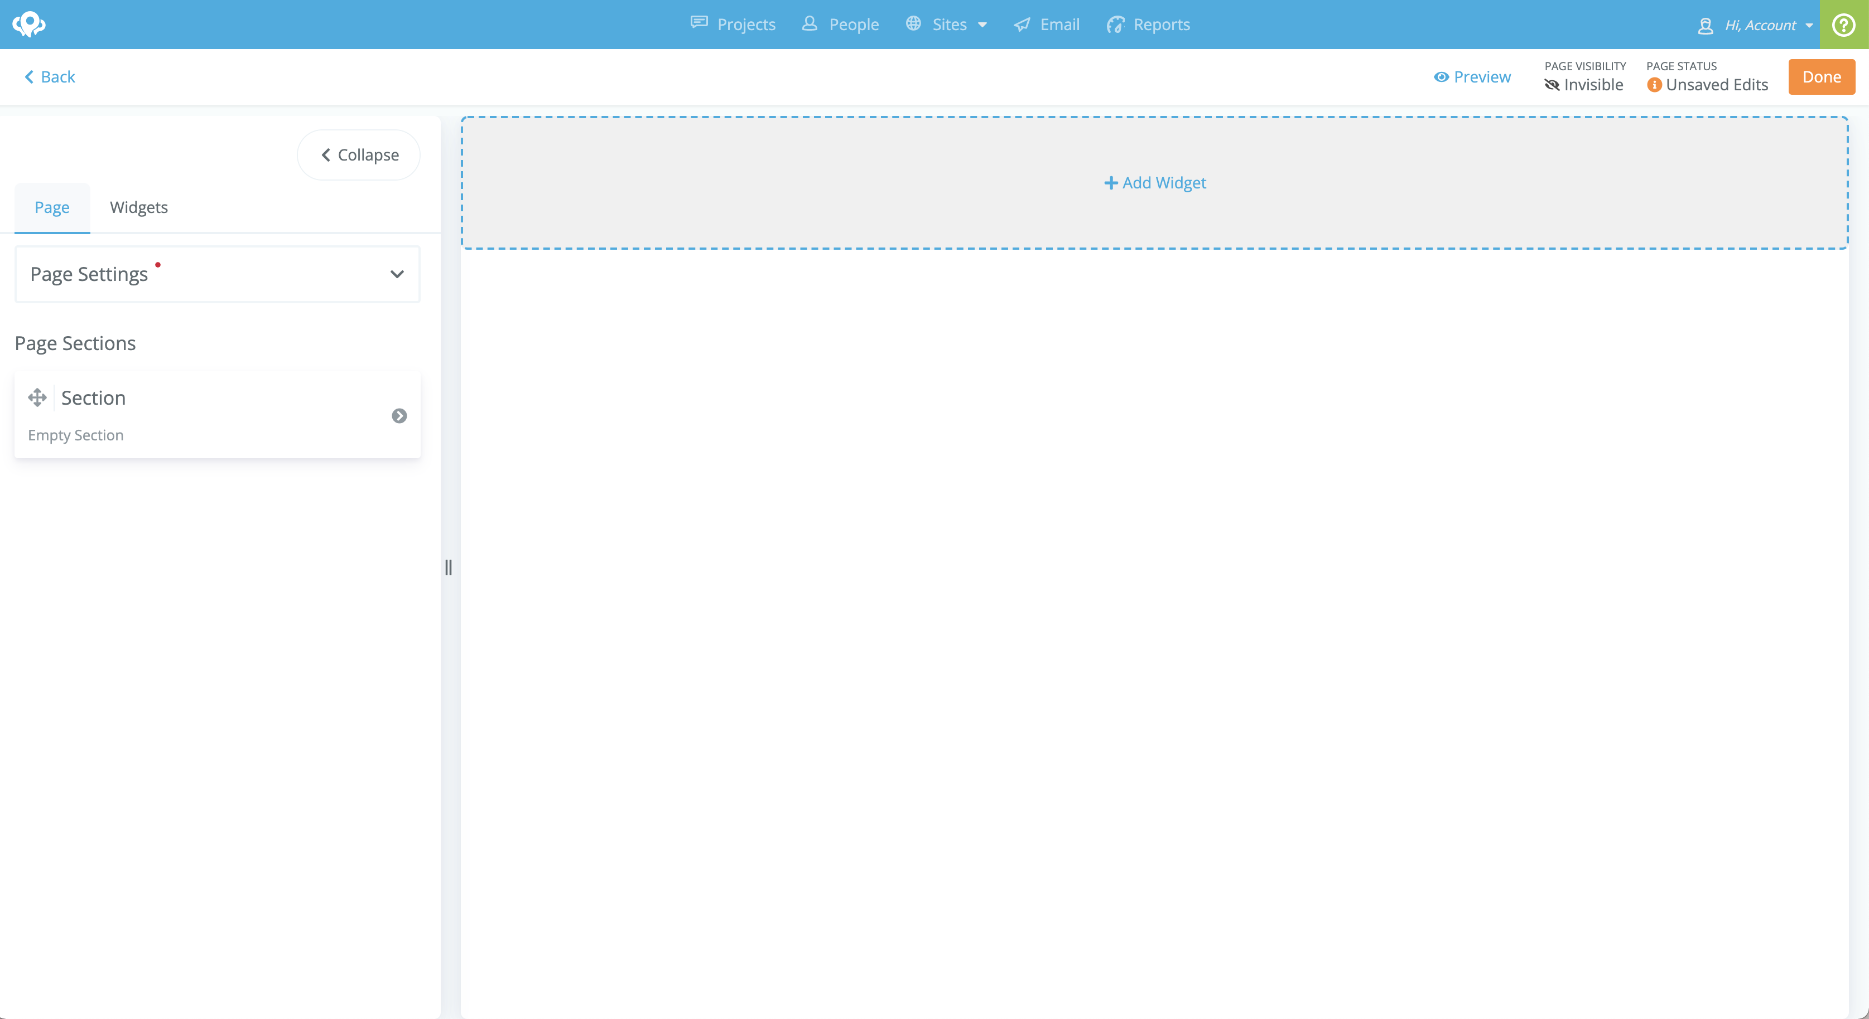1869x1019 pixels.
Task: Collapse the left sidebar panel
Action: pos(359,155)
